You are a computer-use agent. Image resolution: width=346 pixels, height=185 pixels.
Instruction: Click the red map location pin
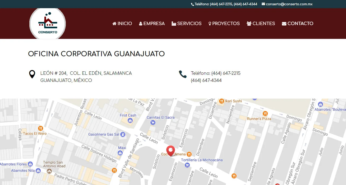pyautogui.click(x=170, y=151)
